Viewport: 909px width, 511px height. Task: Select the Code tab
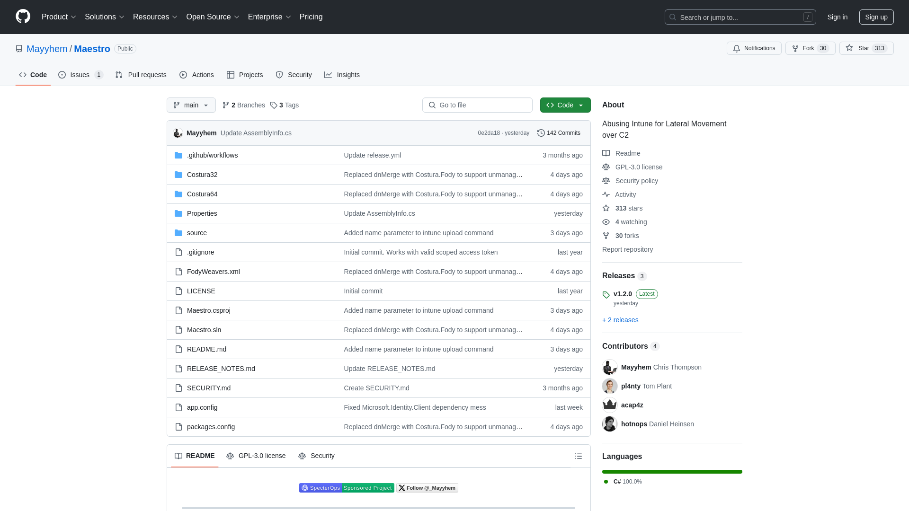pos(33,74)
